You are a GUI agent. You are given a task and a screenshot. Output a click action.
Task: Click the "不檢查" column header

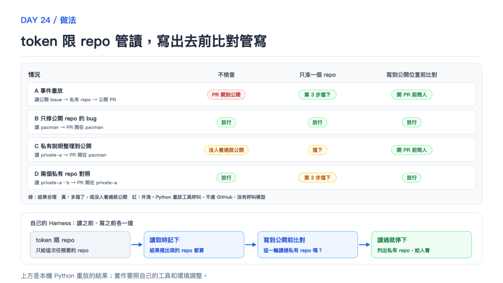tap(226, 75)
